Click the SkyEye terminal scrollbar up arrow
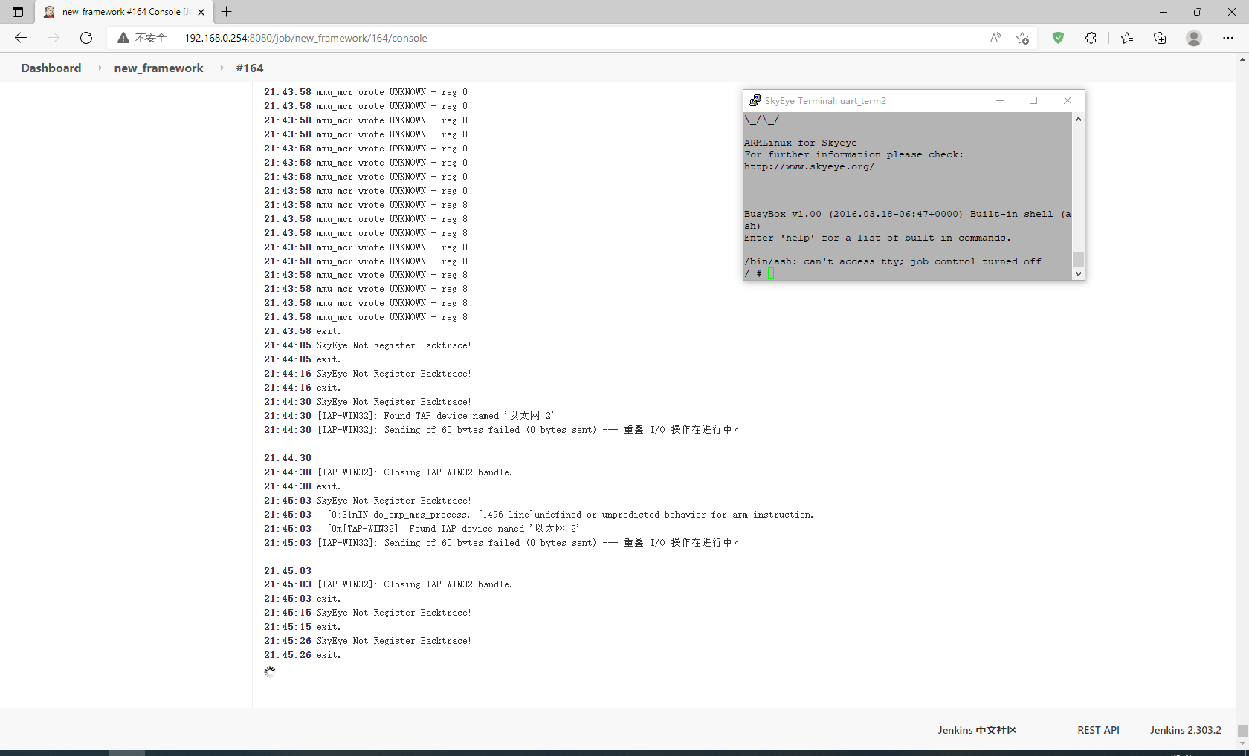The image size is (1249, 756). click(1078, 119)
